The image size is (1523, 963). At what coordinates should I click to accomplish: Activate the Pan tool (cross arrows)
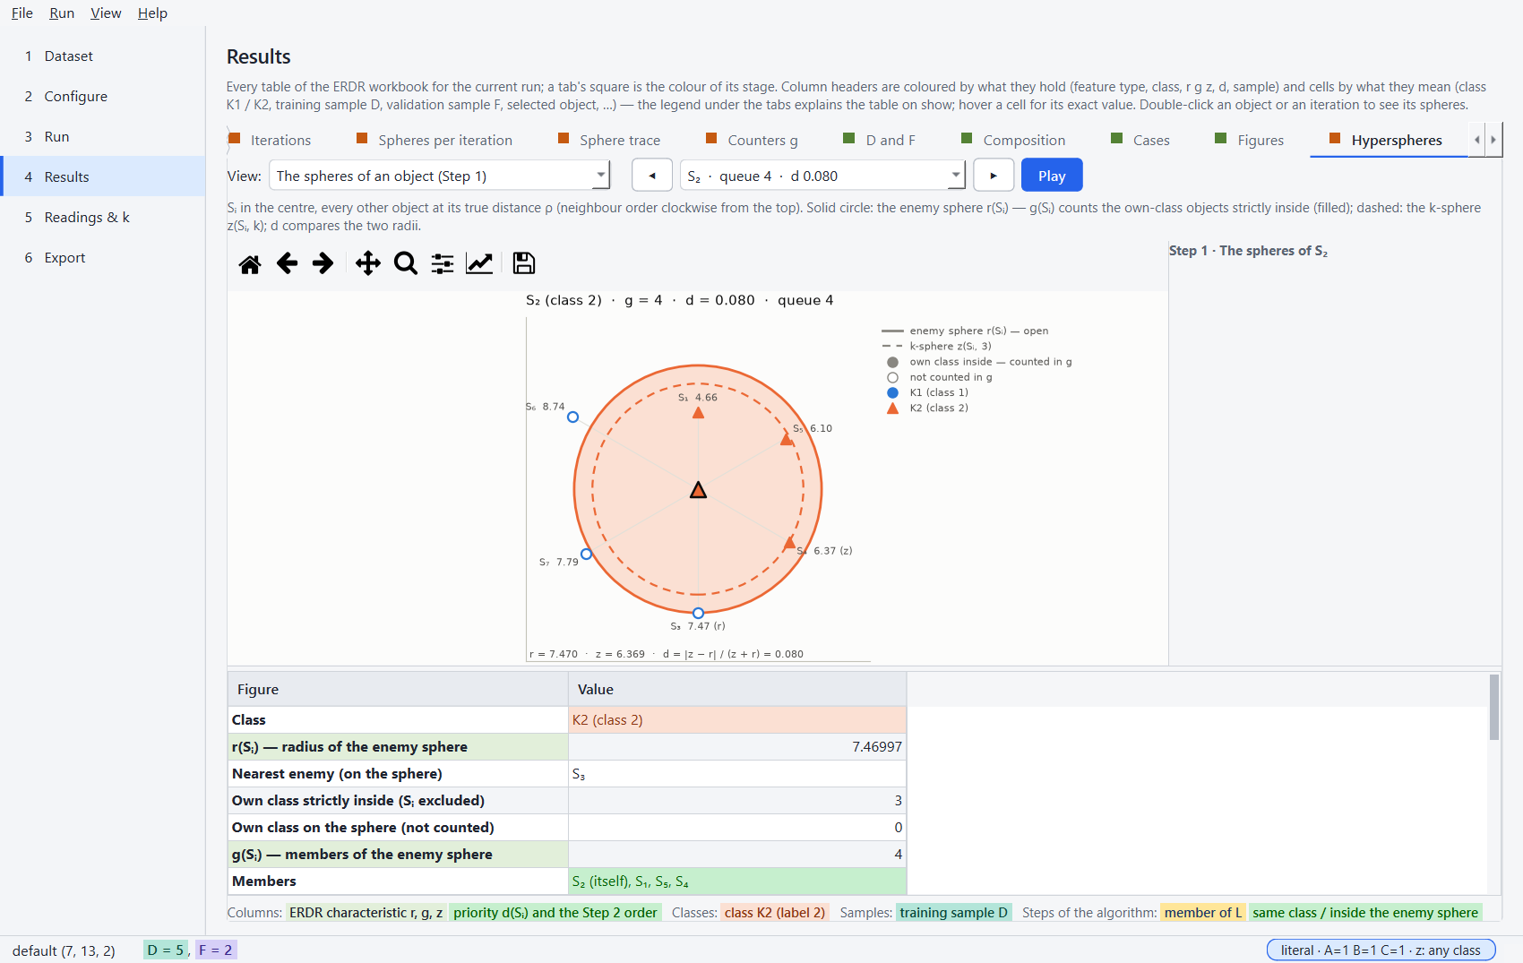(367, 263)
